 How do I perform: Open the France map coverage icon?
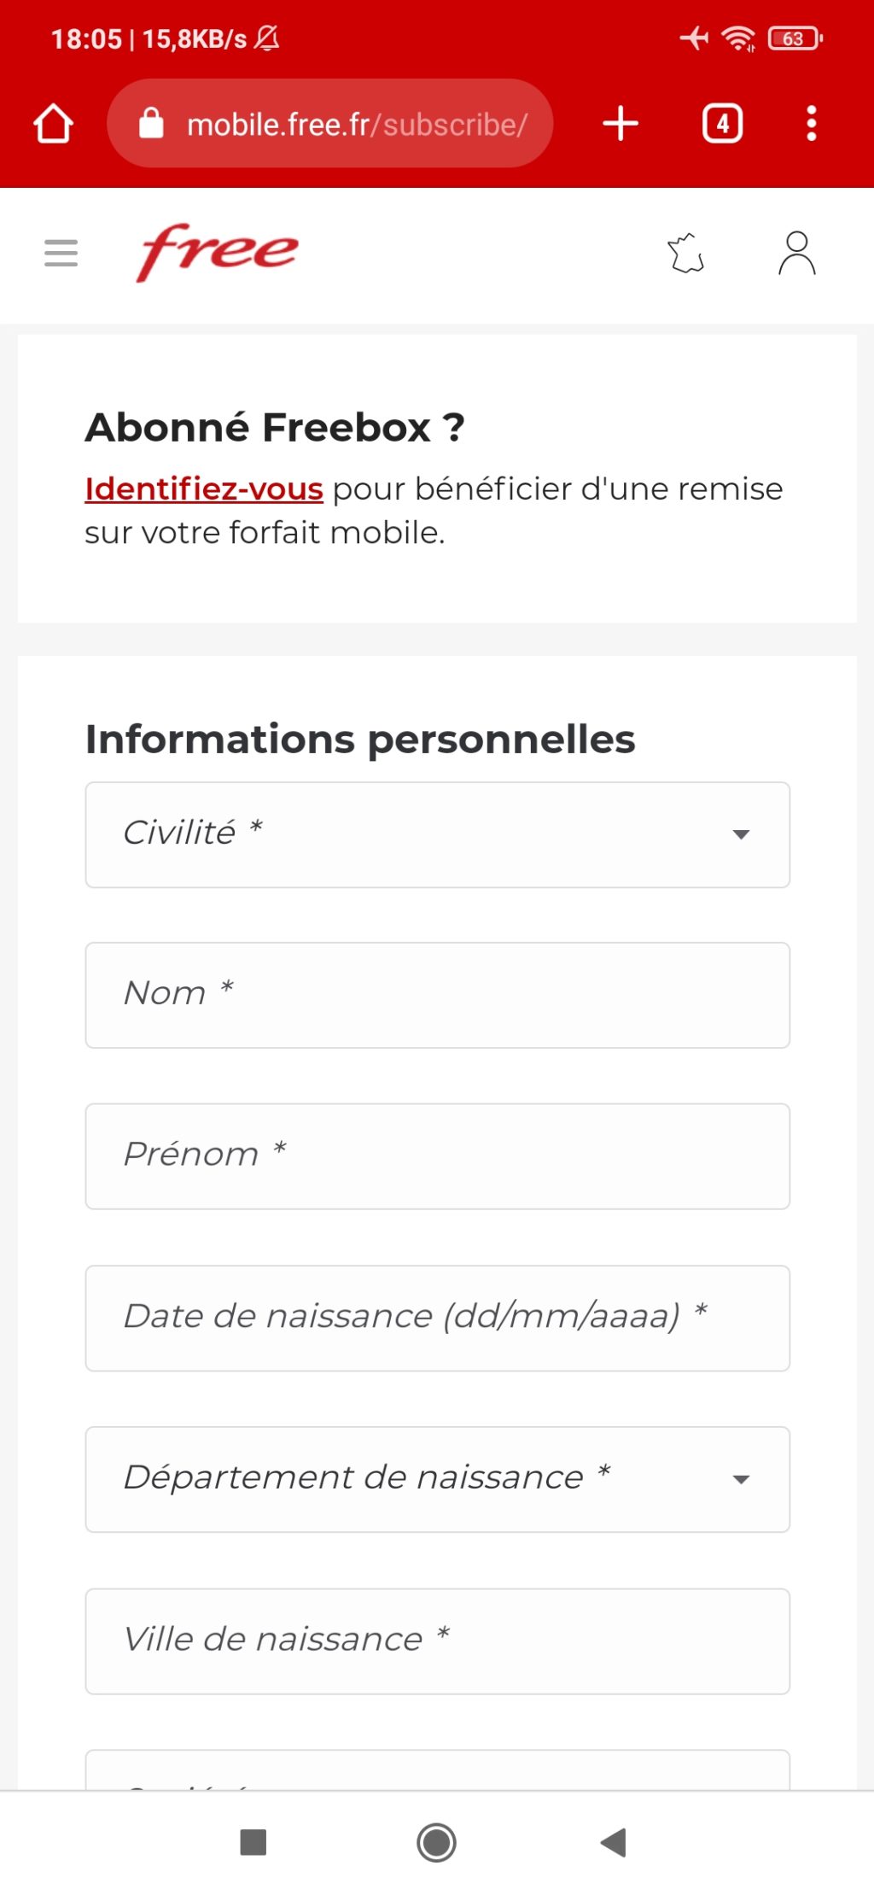click(686, 254)
